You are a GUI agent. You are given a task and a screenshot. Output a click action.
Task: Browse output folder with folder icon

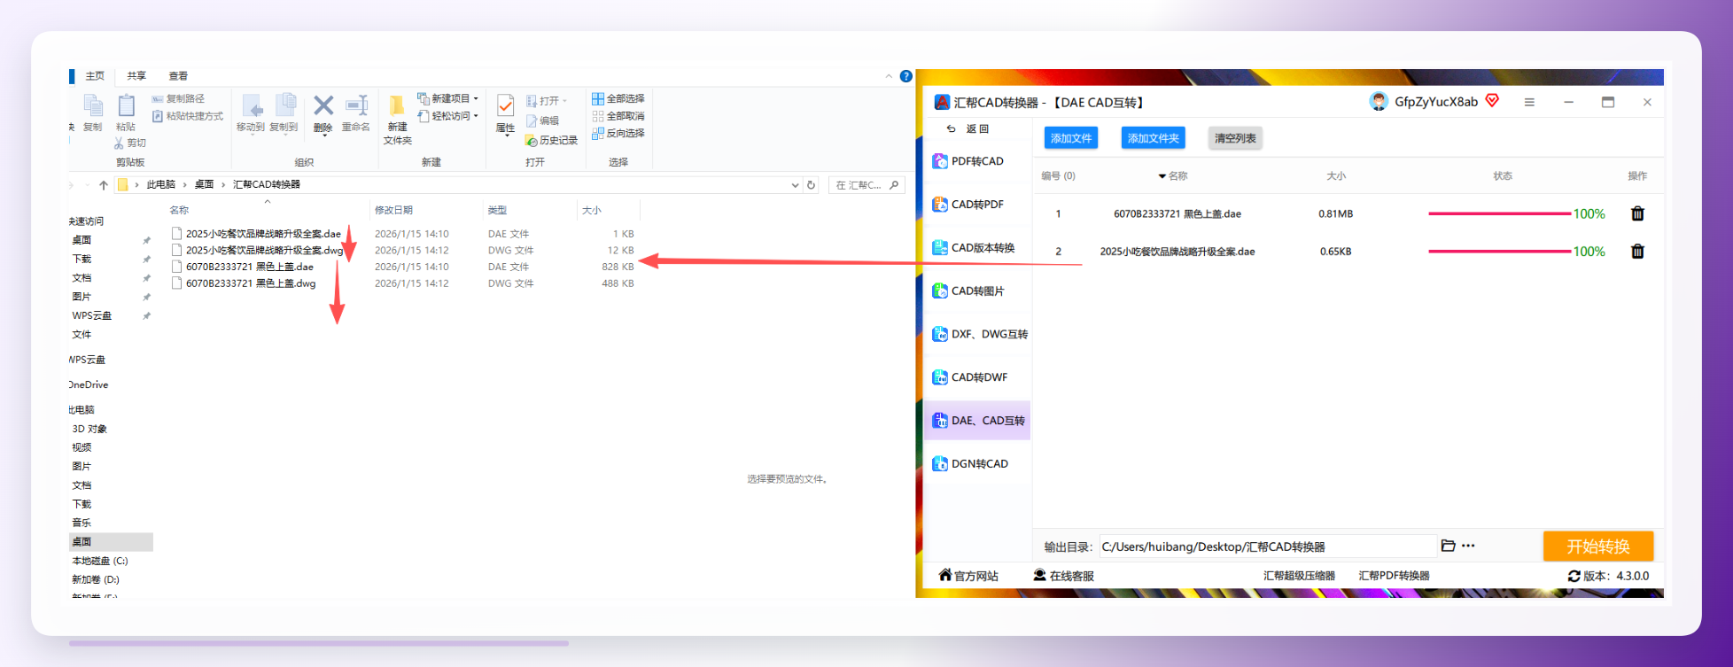1448,546
